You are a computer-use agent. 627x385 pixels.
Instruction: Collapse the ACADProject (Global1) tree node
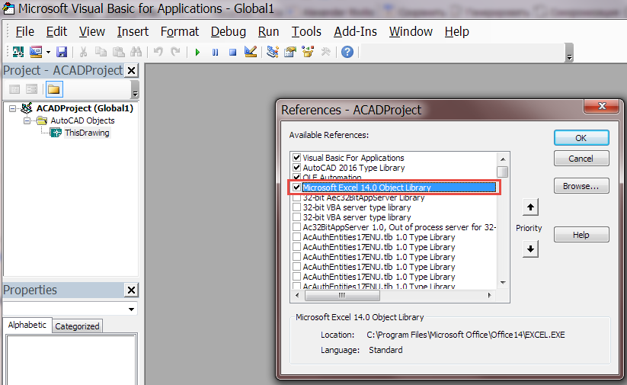[x=13, y=108]
